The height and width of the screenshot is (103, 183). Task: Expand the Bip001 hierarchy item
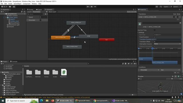8,19
